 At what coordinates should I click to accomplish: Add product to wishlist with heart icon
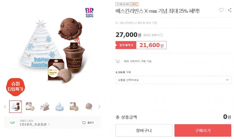(221, 10)
